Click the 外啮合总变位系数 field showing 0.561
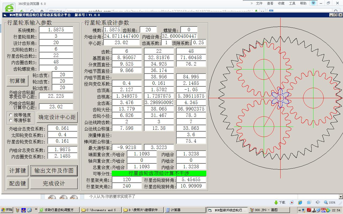This screenshot has width=343, height=214. click(x=62, y=128)
